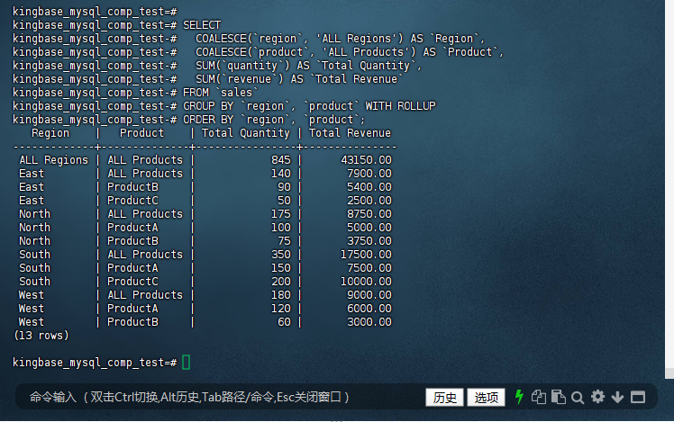Click ProductB in the 3750.00 row

coord(132,241)
